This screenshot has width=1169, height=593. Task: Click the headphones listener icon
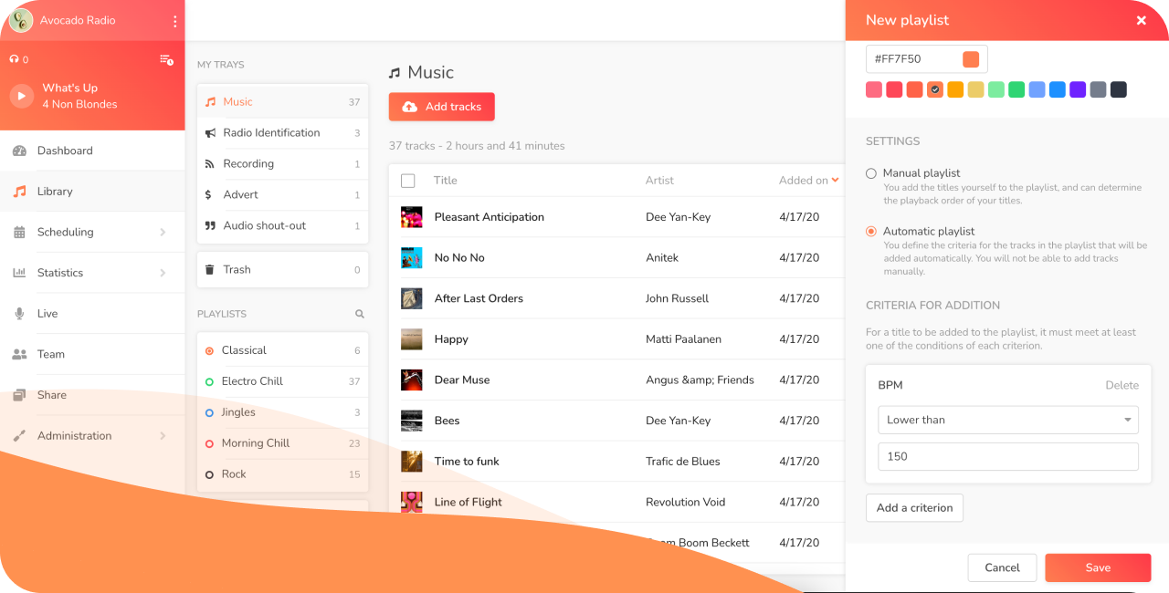[14, 59]
